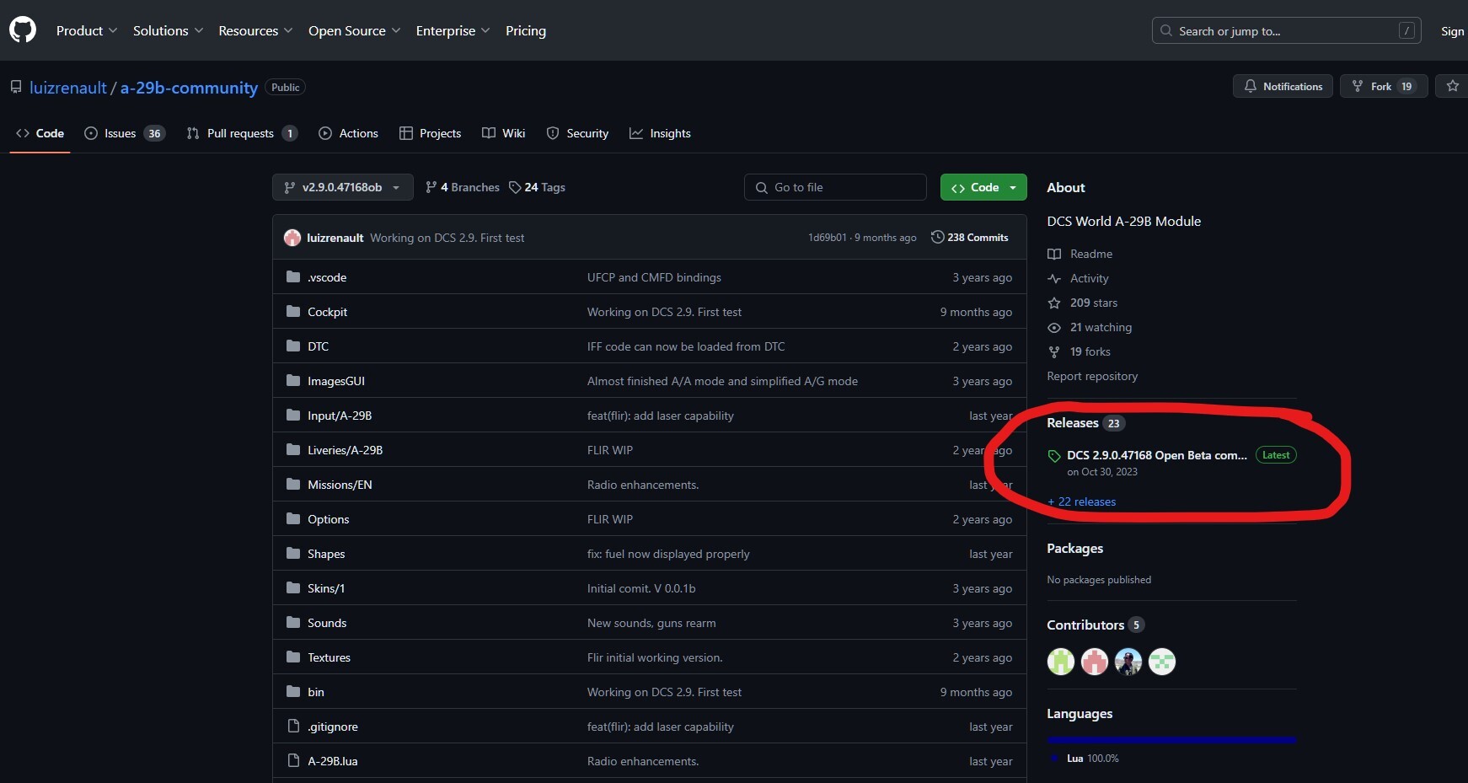
Task: Click the GitHub logo icon
Action: pos(23,30)
